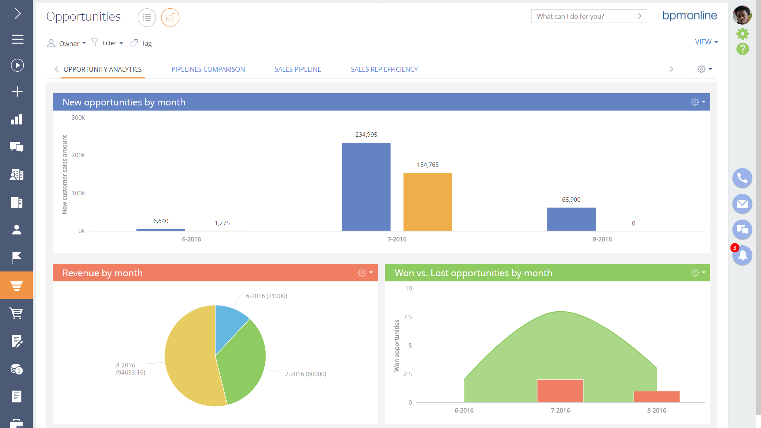Open the shopping cart Orders section
The width and height of the screenshot is (761, 428).
[x=16, y=313]
